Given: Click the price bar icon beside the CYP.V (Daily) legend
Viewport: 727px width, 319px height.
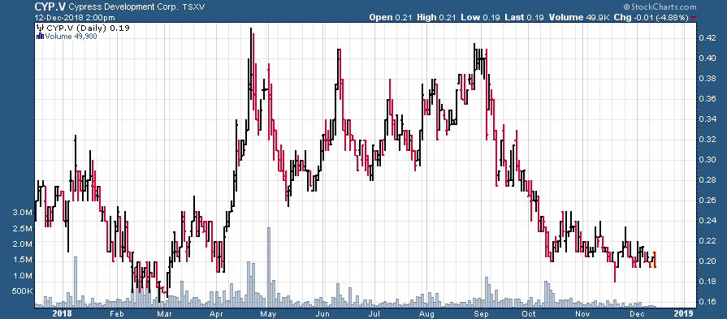Looking at the screenshot, I should pyautogui.click(x=41, y=28).
